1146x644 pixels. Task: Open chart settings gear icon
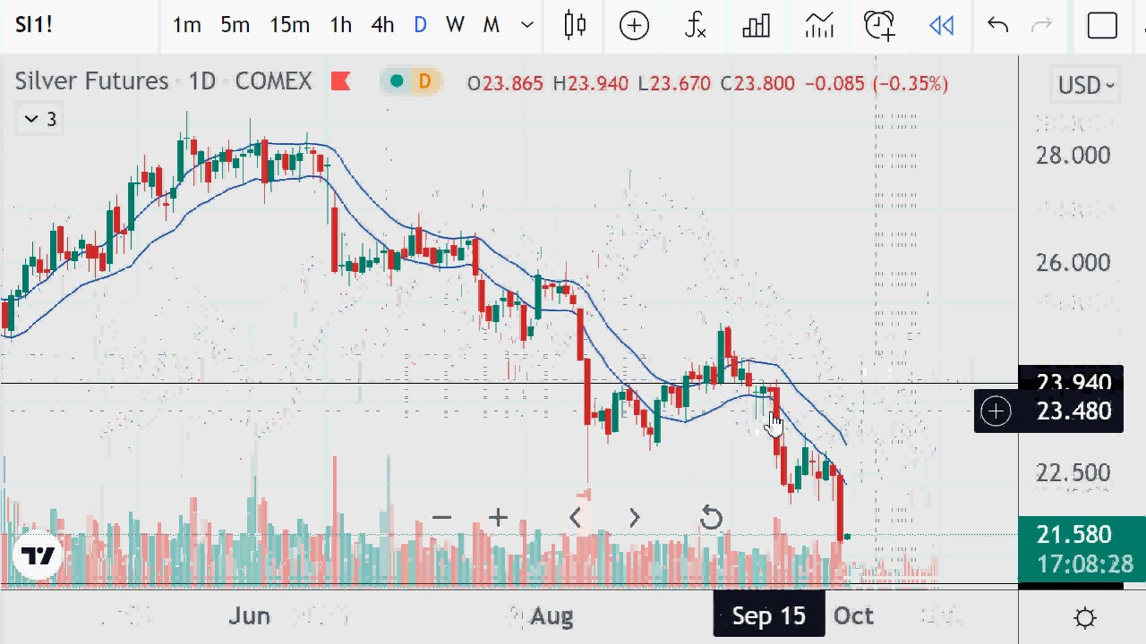1085,617
